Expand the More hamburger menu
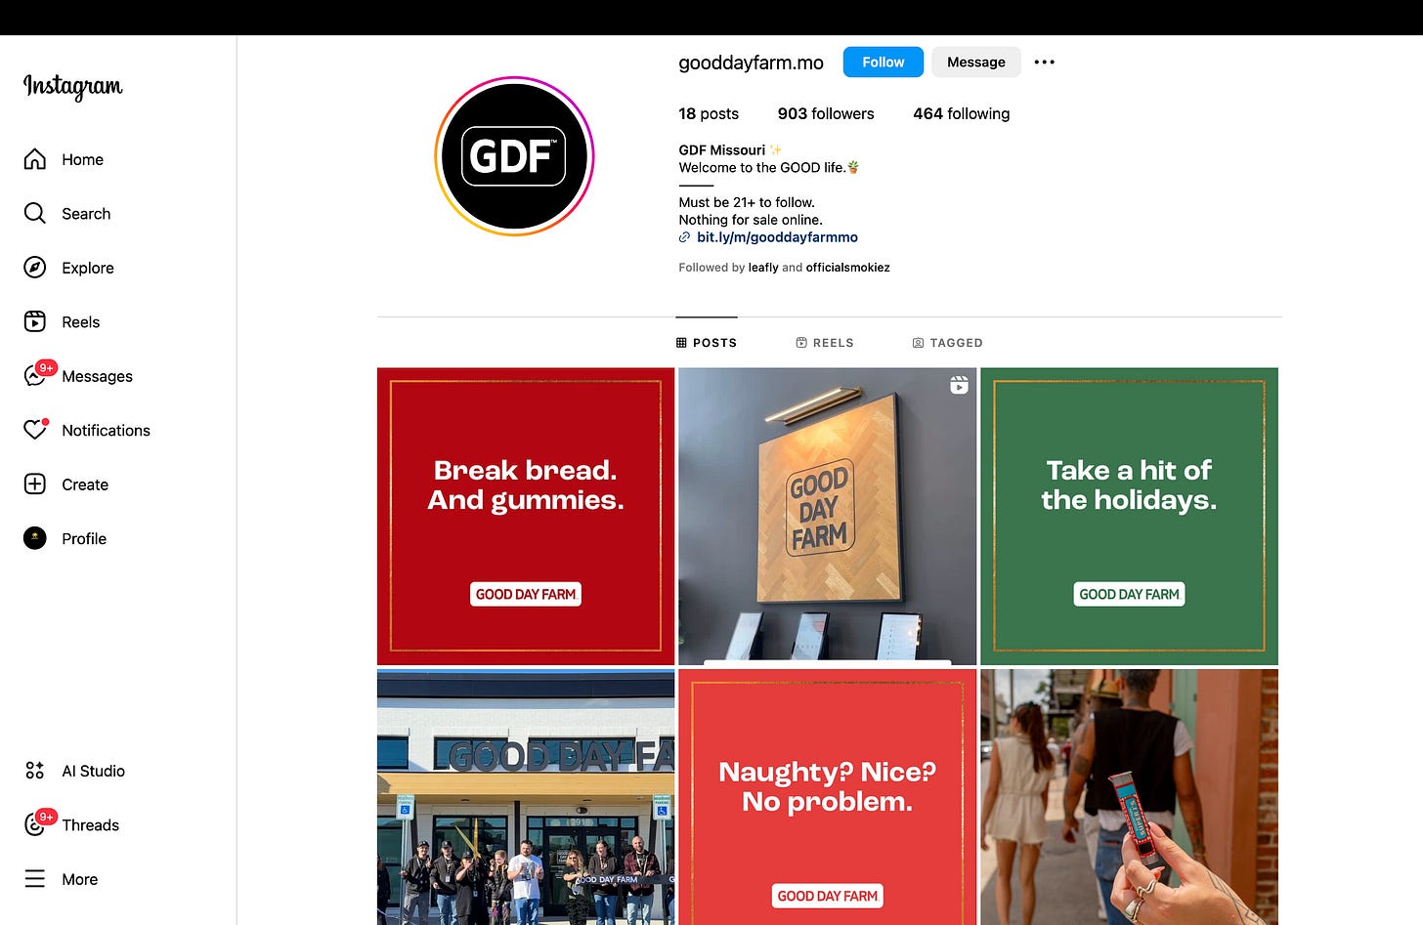Viewport: 1423px width, 925px height. (x=35, y=879)
